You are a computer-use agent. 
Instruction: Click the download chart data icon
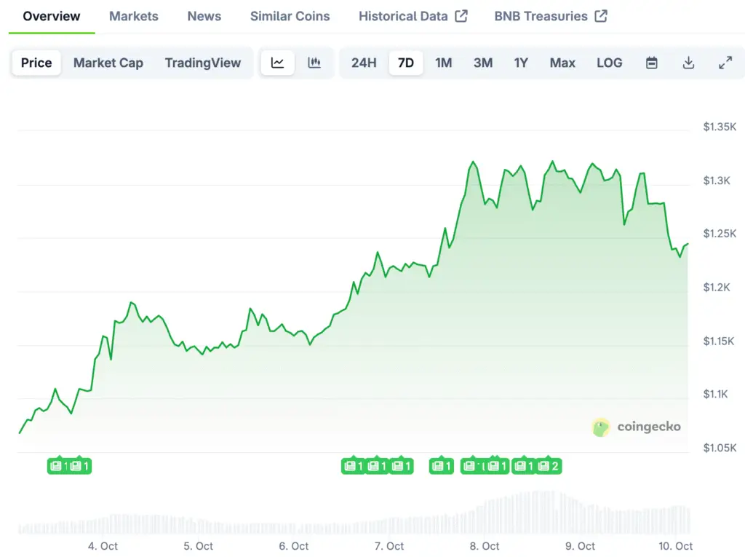688,63
